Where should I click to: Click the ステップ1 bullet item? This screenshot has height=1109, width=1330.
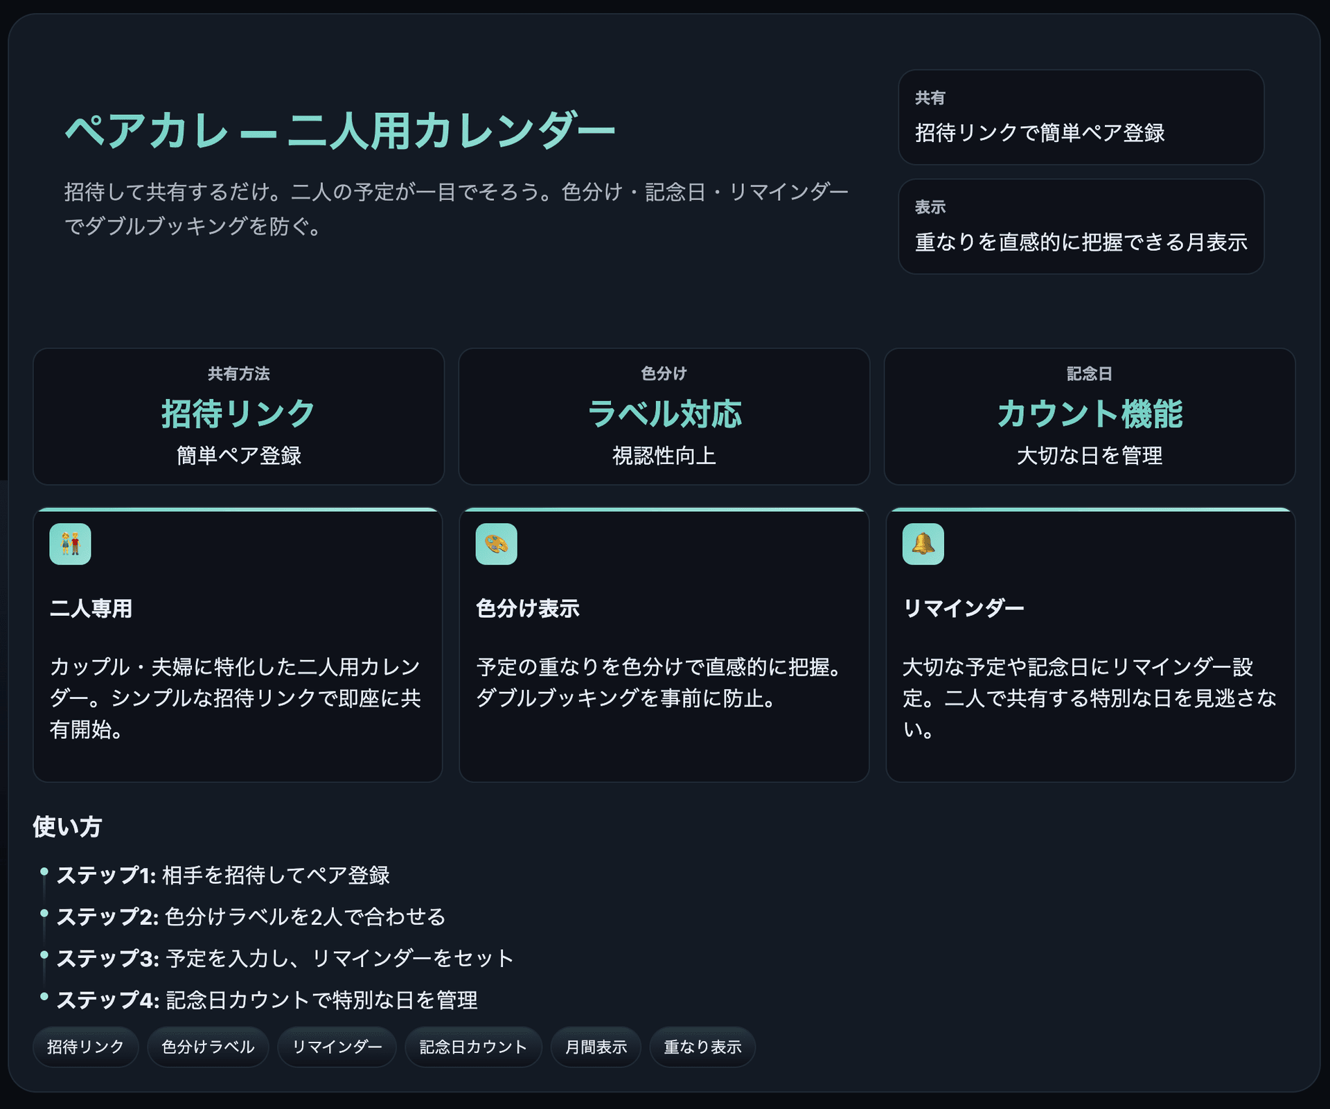pyautogui.click(x=224, y=875)
